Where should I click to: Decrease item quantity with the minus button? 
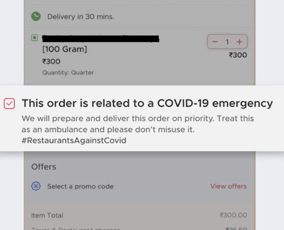pos(215,42)
